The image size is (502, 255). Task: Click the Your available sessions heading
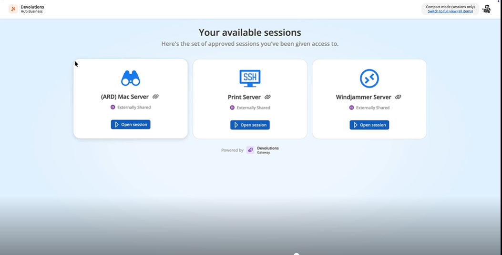[x=250, y=32]
